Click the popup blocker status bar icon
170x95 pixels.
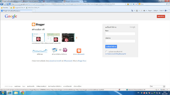[x=119, y=90]
